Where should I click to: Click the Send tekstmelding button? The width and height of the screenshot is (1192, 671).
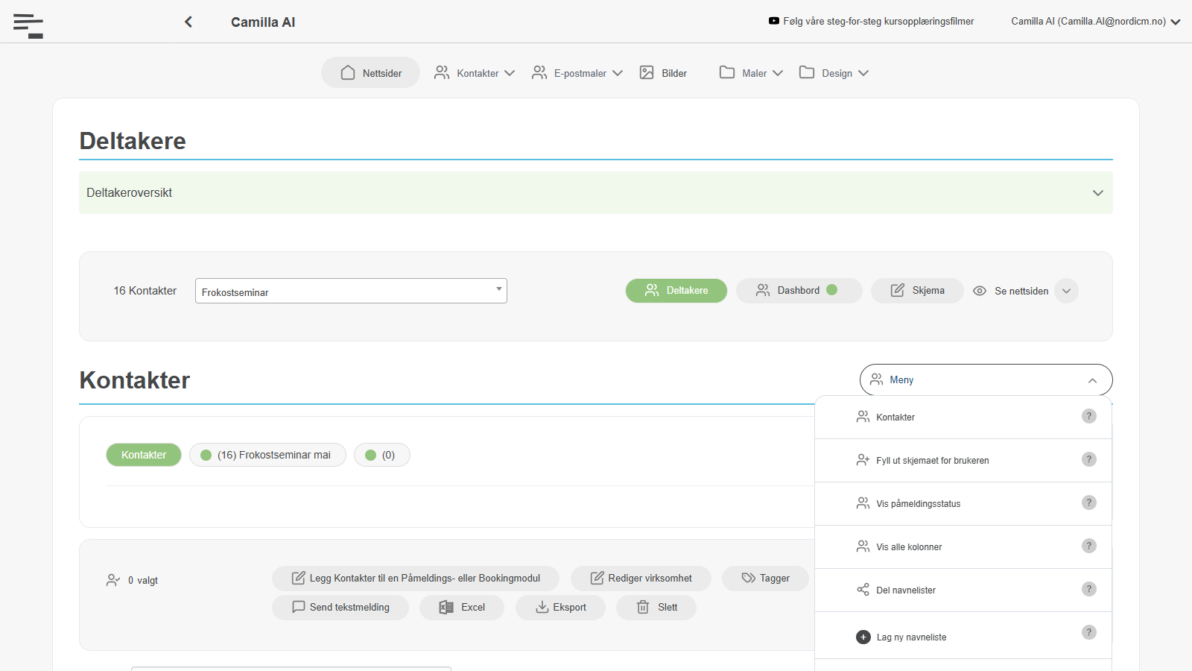pos(340,607)
